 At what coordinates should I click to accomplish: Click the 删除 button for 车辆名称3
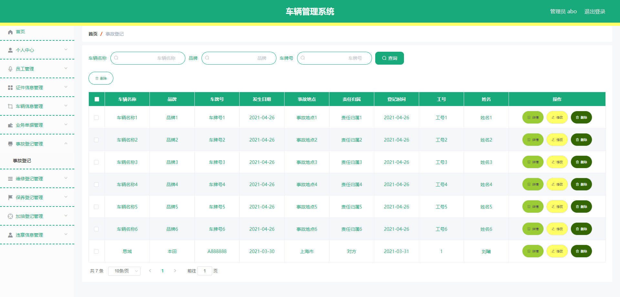pos(581,162)
